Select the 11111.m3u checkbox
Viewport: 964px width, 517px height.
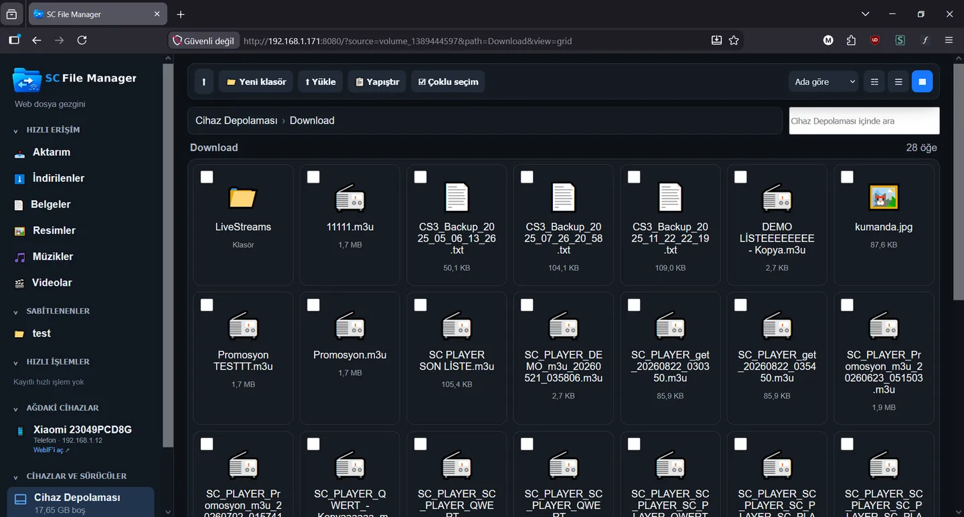(x=313, y=177)
